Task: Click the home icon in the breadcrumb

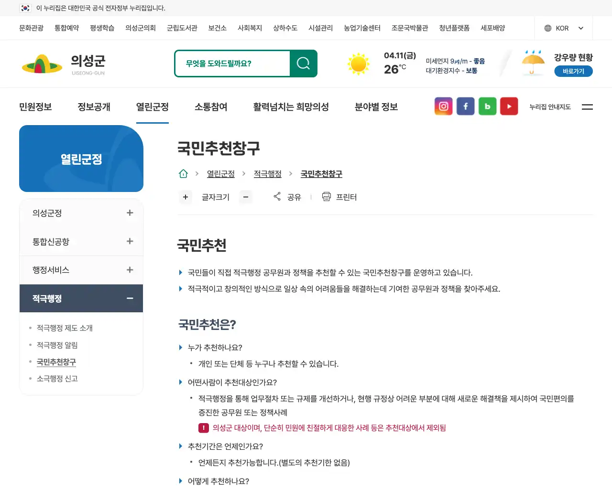Action: pos(183,173)
